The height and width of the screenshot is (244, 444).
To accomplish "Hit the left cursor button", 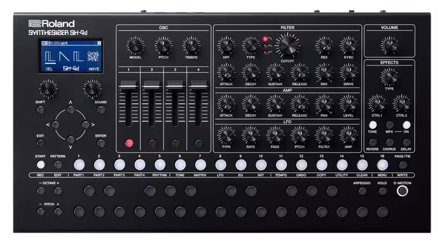I will click(56, 125).
